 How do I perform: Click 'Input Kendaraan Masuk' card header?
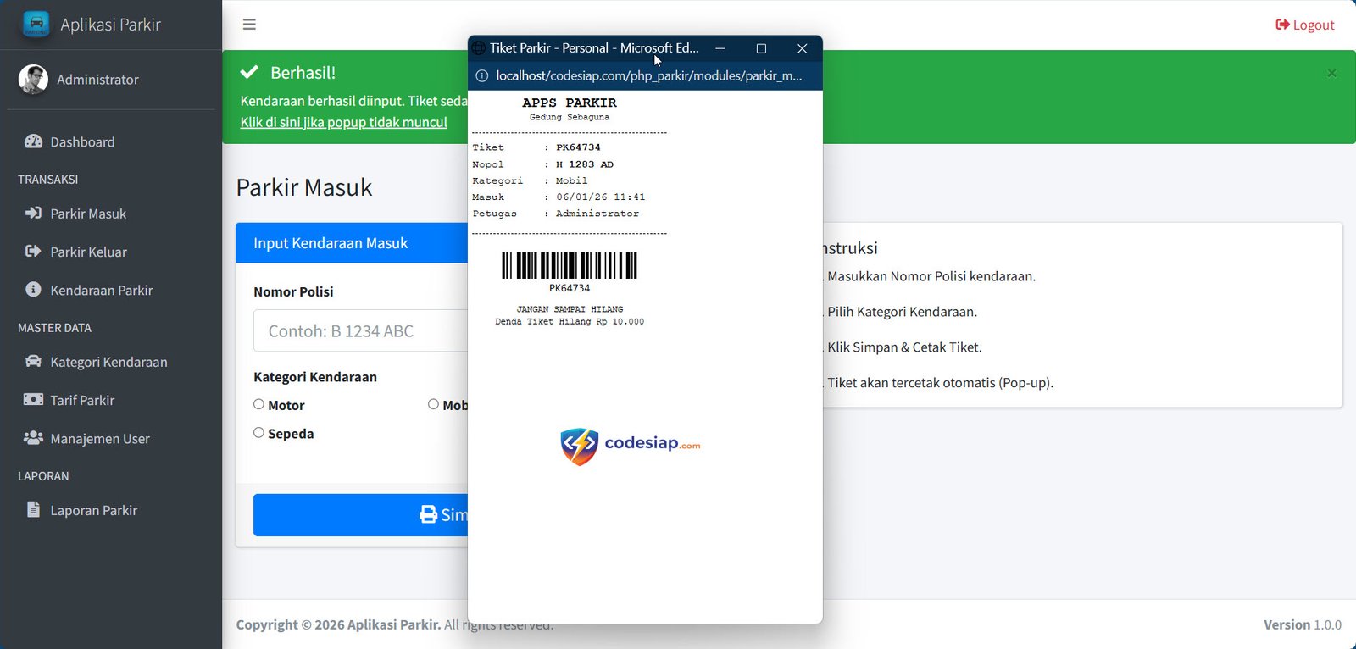(352, 243)
